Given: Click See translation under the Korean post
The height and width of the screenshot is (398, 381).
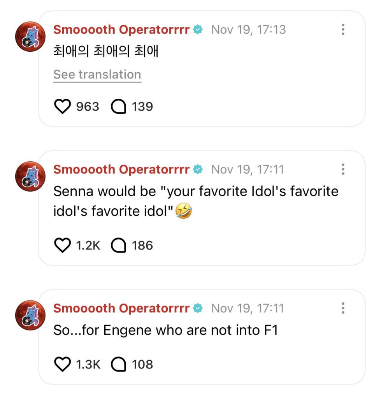Looking at the screenshot, I should [97, 75].
